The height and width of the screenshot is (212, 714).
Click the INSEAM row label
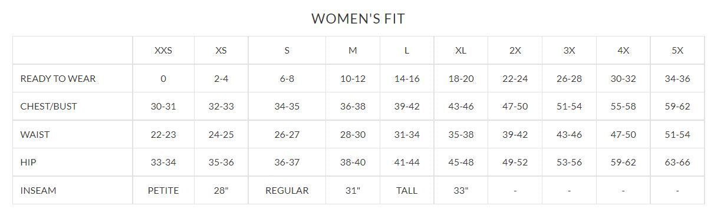38,191
